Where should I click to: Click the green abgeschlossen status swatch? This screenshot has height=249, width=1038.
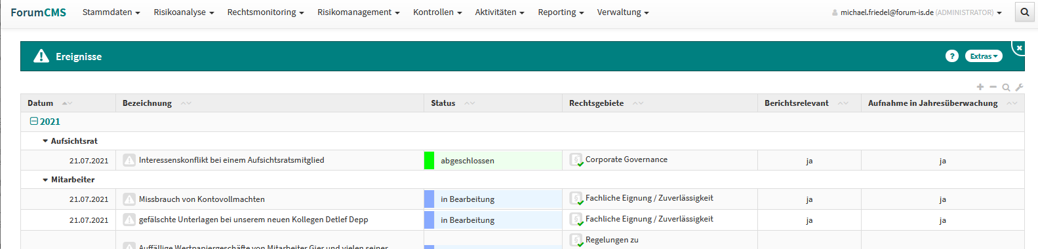pos(429,160)
